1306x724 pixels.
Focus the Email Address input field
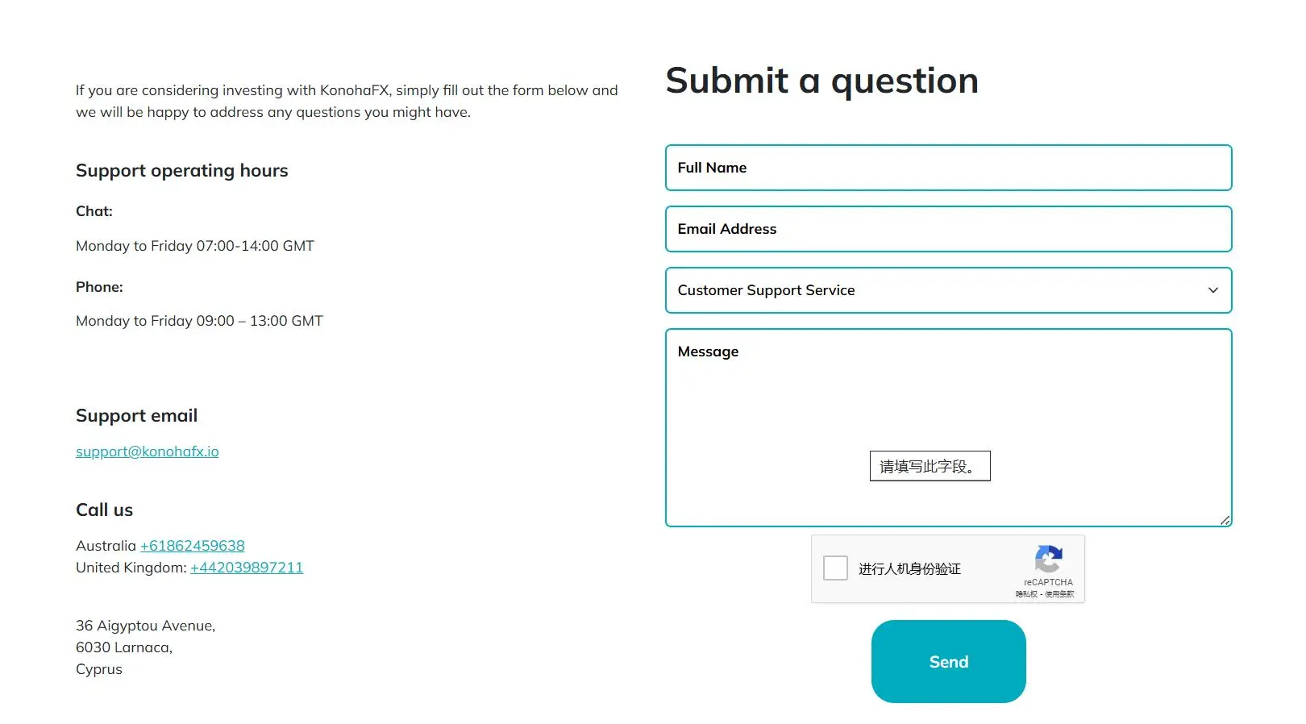[x=948, y=229]
